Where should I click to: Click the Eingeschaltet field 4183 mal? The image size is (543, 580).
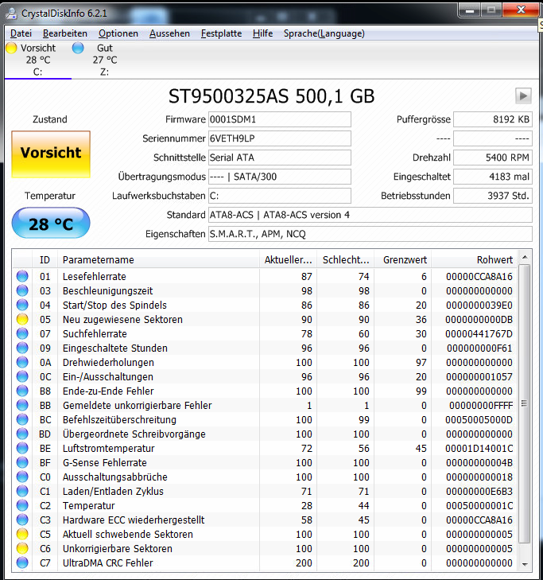click(493, 177)
